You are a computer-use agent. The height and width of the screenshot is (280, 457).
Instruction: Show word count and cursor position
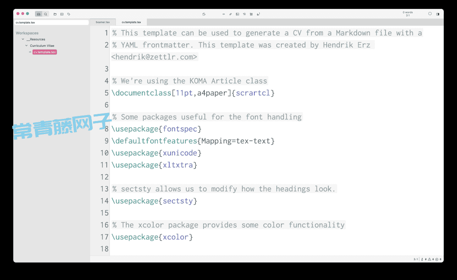pos(408,13)
